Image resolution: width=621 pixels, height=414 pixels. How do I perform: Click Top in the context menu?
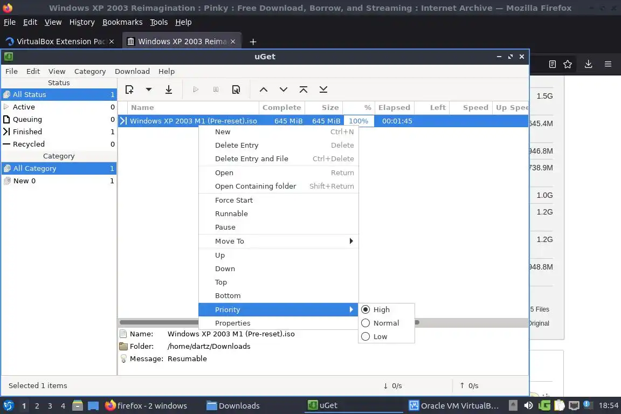pos(278,282)
